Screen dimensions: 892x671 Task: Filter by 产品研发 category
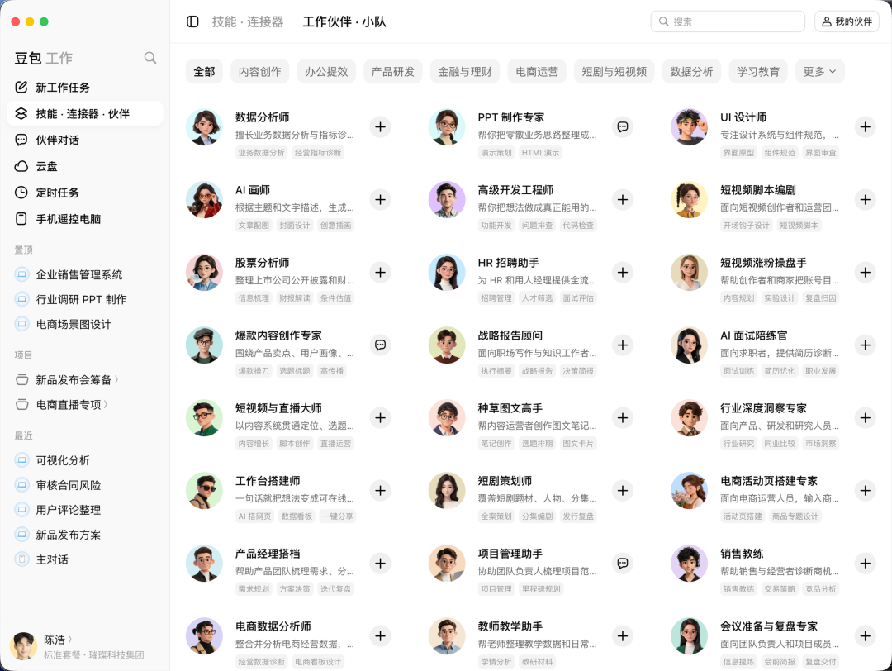pos(393,72)
